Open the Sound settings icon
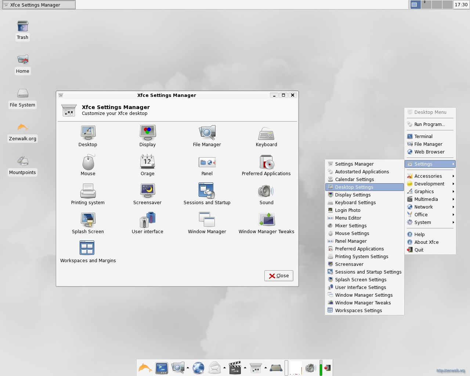 point(267,194)
